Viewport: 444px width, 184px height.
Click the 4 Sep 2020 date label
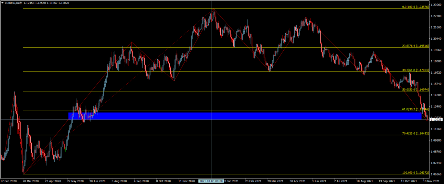coord(141,181)
